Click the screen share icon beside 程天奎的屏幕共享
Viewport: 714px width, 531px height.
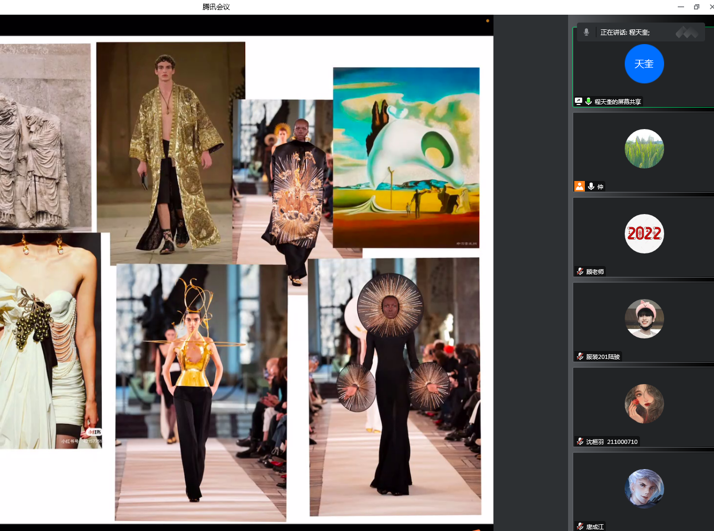pos(579,101)
